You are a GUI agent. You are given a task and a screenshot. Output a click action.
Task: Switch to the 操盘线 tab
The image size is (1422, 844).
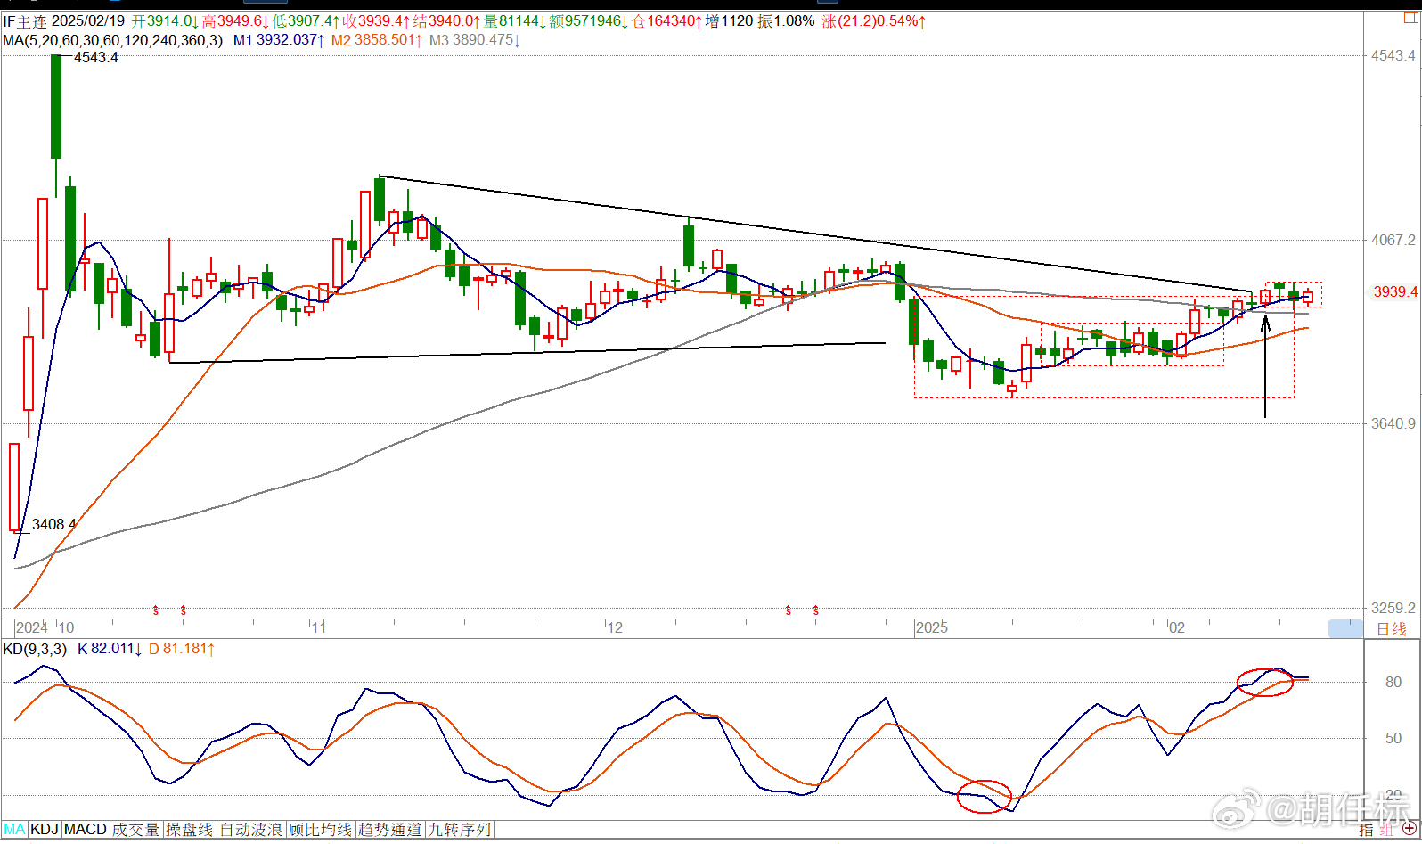coord(190,829)
